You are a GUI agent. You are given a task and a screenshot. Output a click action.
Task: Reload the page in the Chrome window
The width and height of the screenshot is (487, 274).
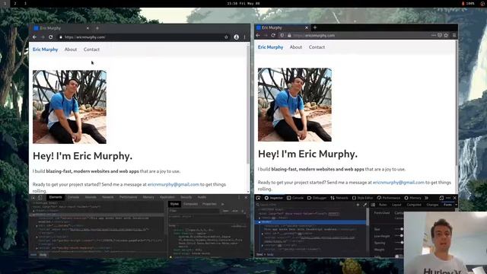point(51,37)
